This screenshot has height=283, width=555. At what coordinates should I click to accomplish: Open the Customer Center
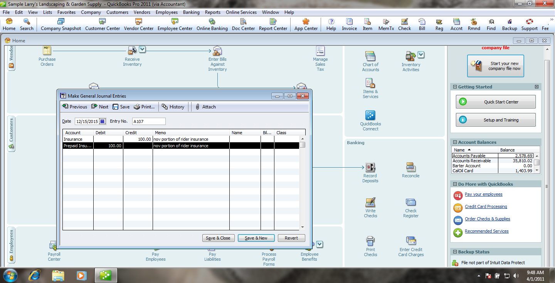[103, 24]
